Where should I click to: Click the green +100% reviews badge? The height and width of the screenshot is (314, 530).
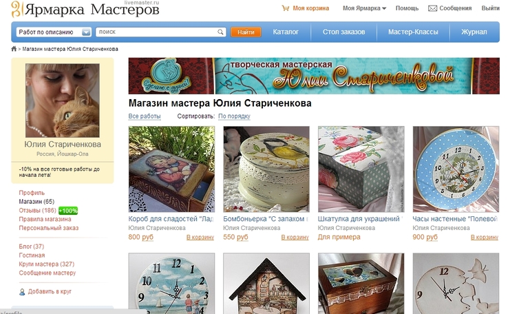click(68, 211)
